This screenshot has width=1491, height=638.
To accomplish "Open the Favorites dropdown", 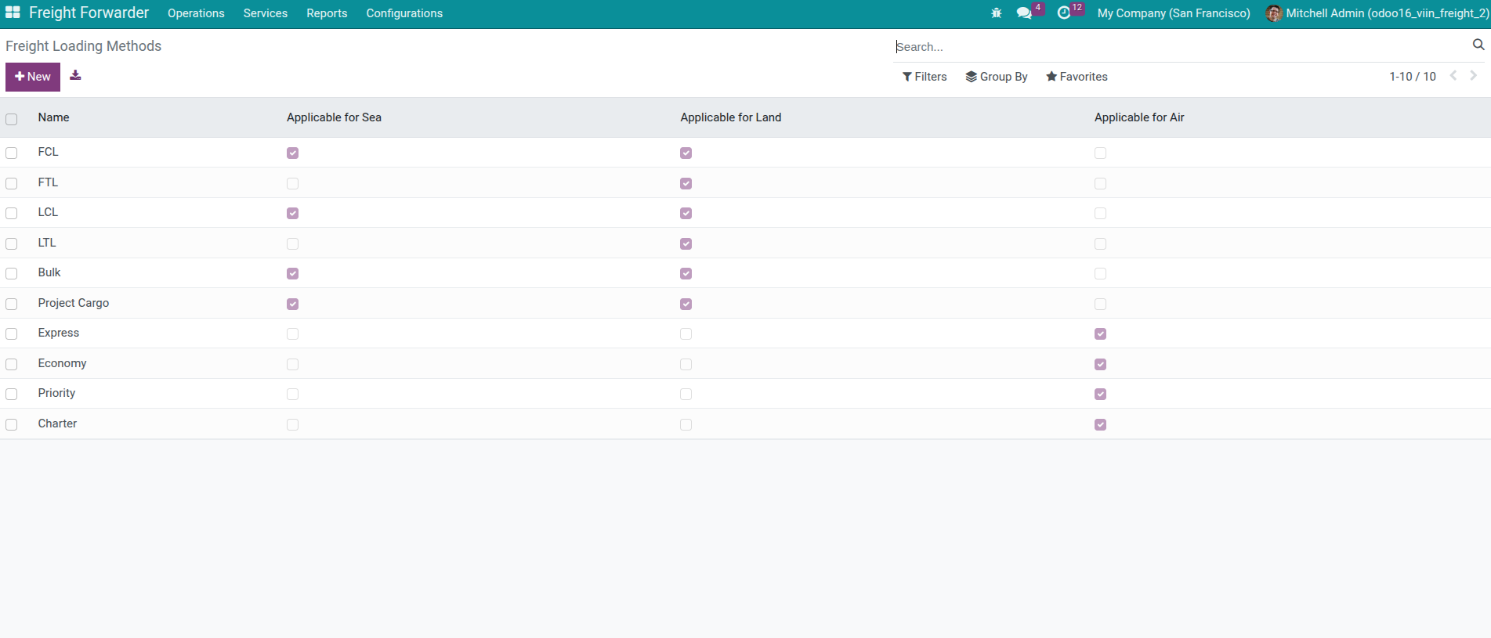I will pyautogui.click(x=1077, y=77).
